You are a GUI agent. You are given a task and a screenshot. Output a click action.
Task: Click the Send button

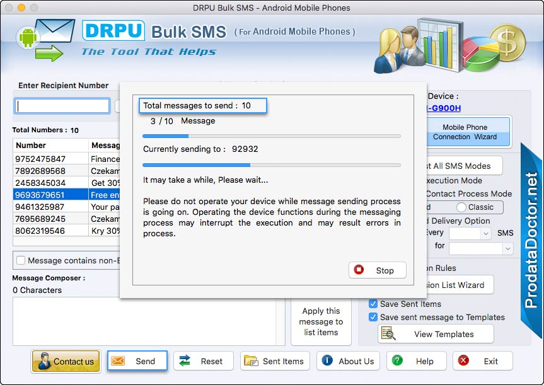coord(137,360)
